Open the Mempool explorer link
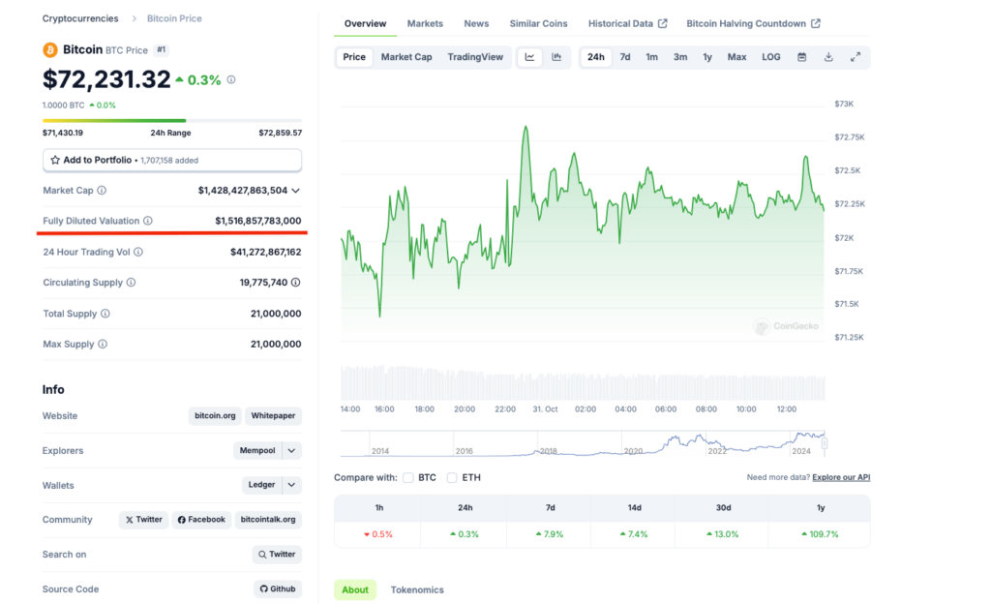The image size is (991, 604). [257, 450]
